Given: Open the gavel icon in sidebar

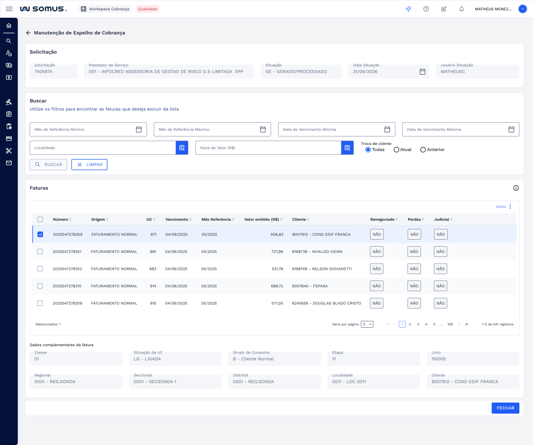Looking at the screenshot, I should [x=9, y=102].
